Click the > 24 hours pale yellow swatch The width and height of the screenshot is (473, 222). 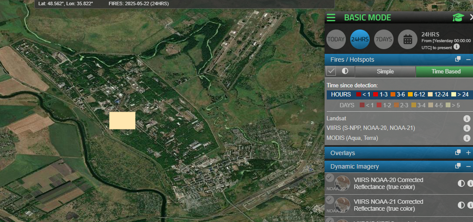[454, 95]
